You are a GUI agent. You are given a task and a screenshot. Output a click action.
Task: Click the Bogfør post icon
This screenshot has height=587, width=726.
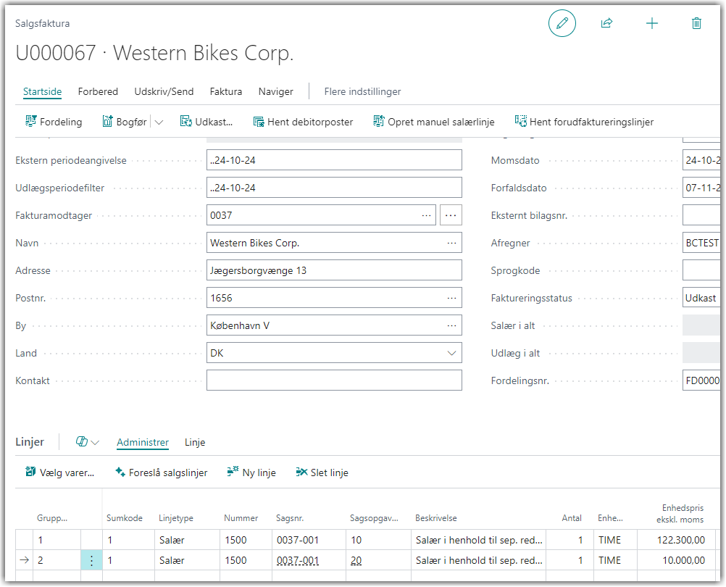107,121
